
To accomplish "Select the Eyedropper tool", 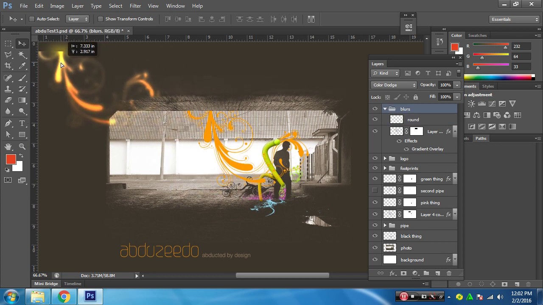I will click(x=22, y=66).
